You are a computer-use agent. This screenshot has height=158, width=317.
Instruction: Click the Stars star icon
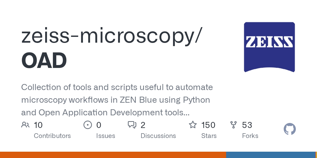[x=193, y=125]
